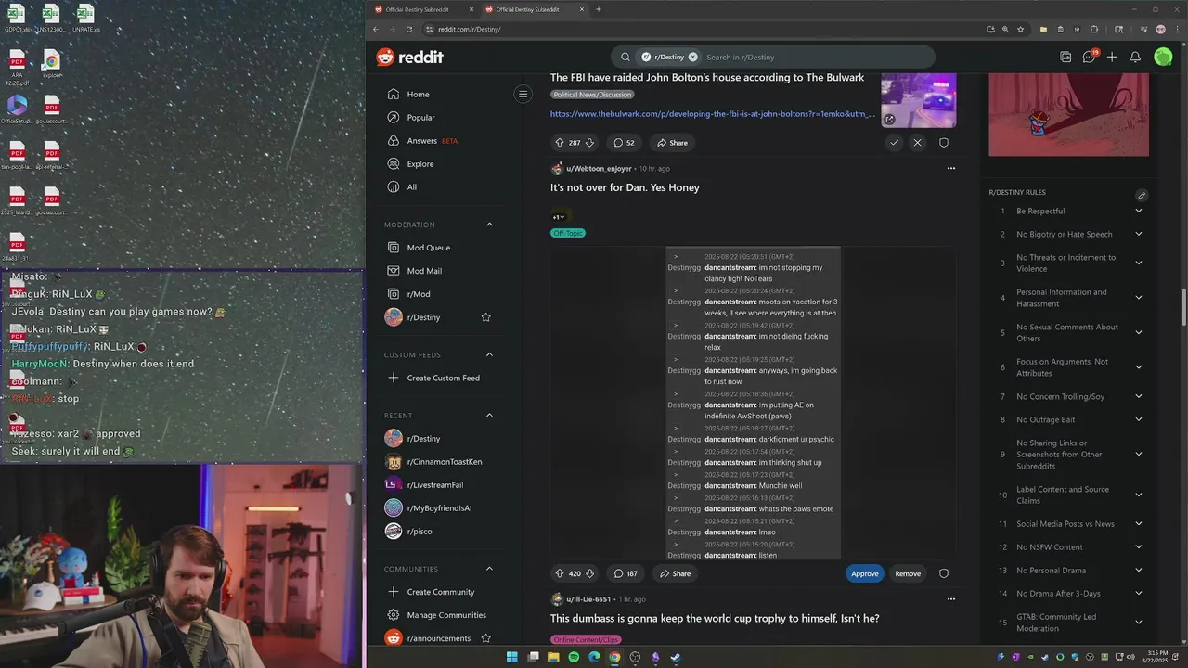Open the thebulwark.com article link
The height and width of the screenshot is (668, 1188).
[x=712, y=114]
